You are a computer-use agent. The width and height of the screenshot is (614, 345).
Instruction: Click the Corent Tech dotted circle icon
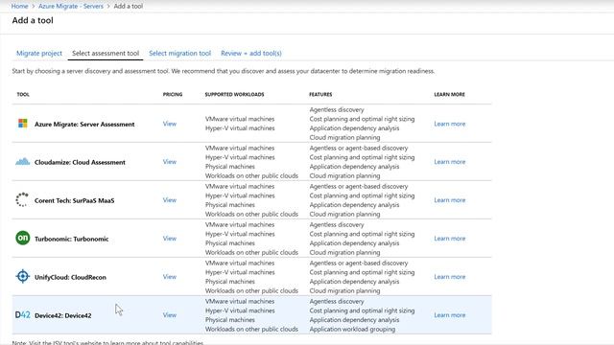point(22,199)
